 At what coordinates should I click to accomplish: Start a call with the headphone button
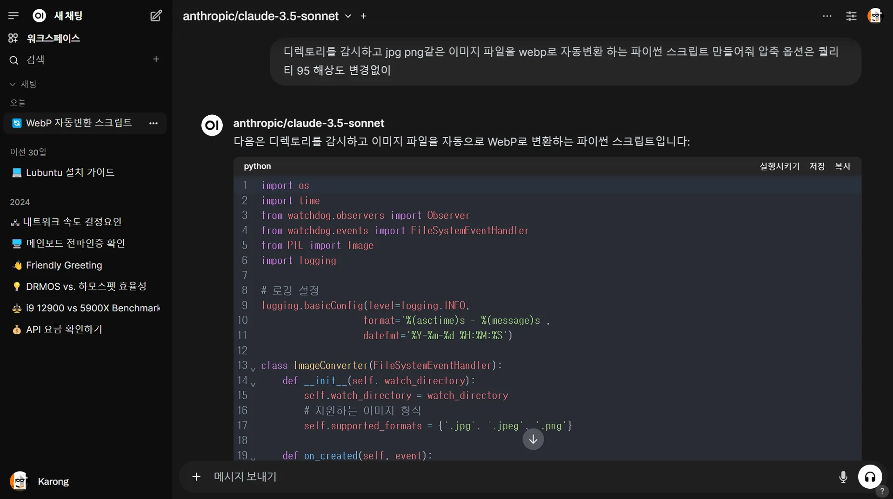coord(870,477)
